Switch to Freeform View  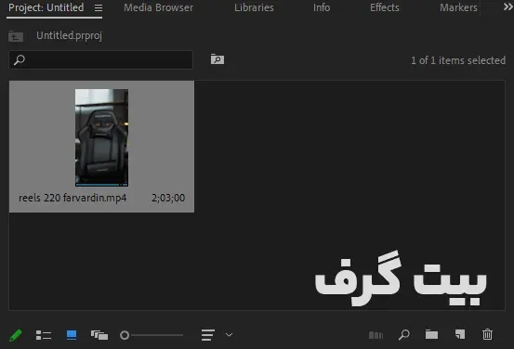tap(99, 335)
